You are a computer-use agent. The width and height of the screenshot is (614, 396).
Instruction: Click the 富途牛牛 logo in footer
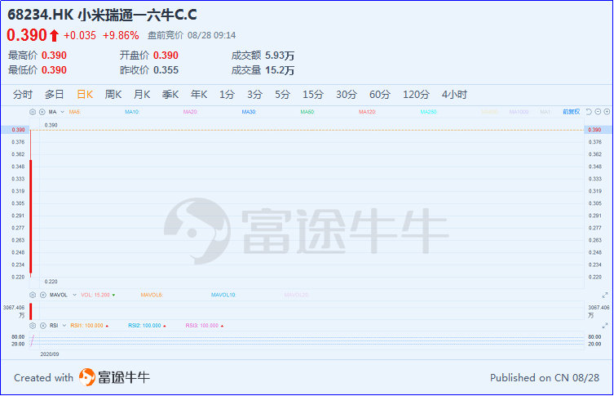click(x=114, y=377)
